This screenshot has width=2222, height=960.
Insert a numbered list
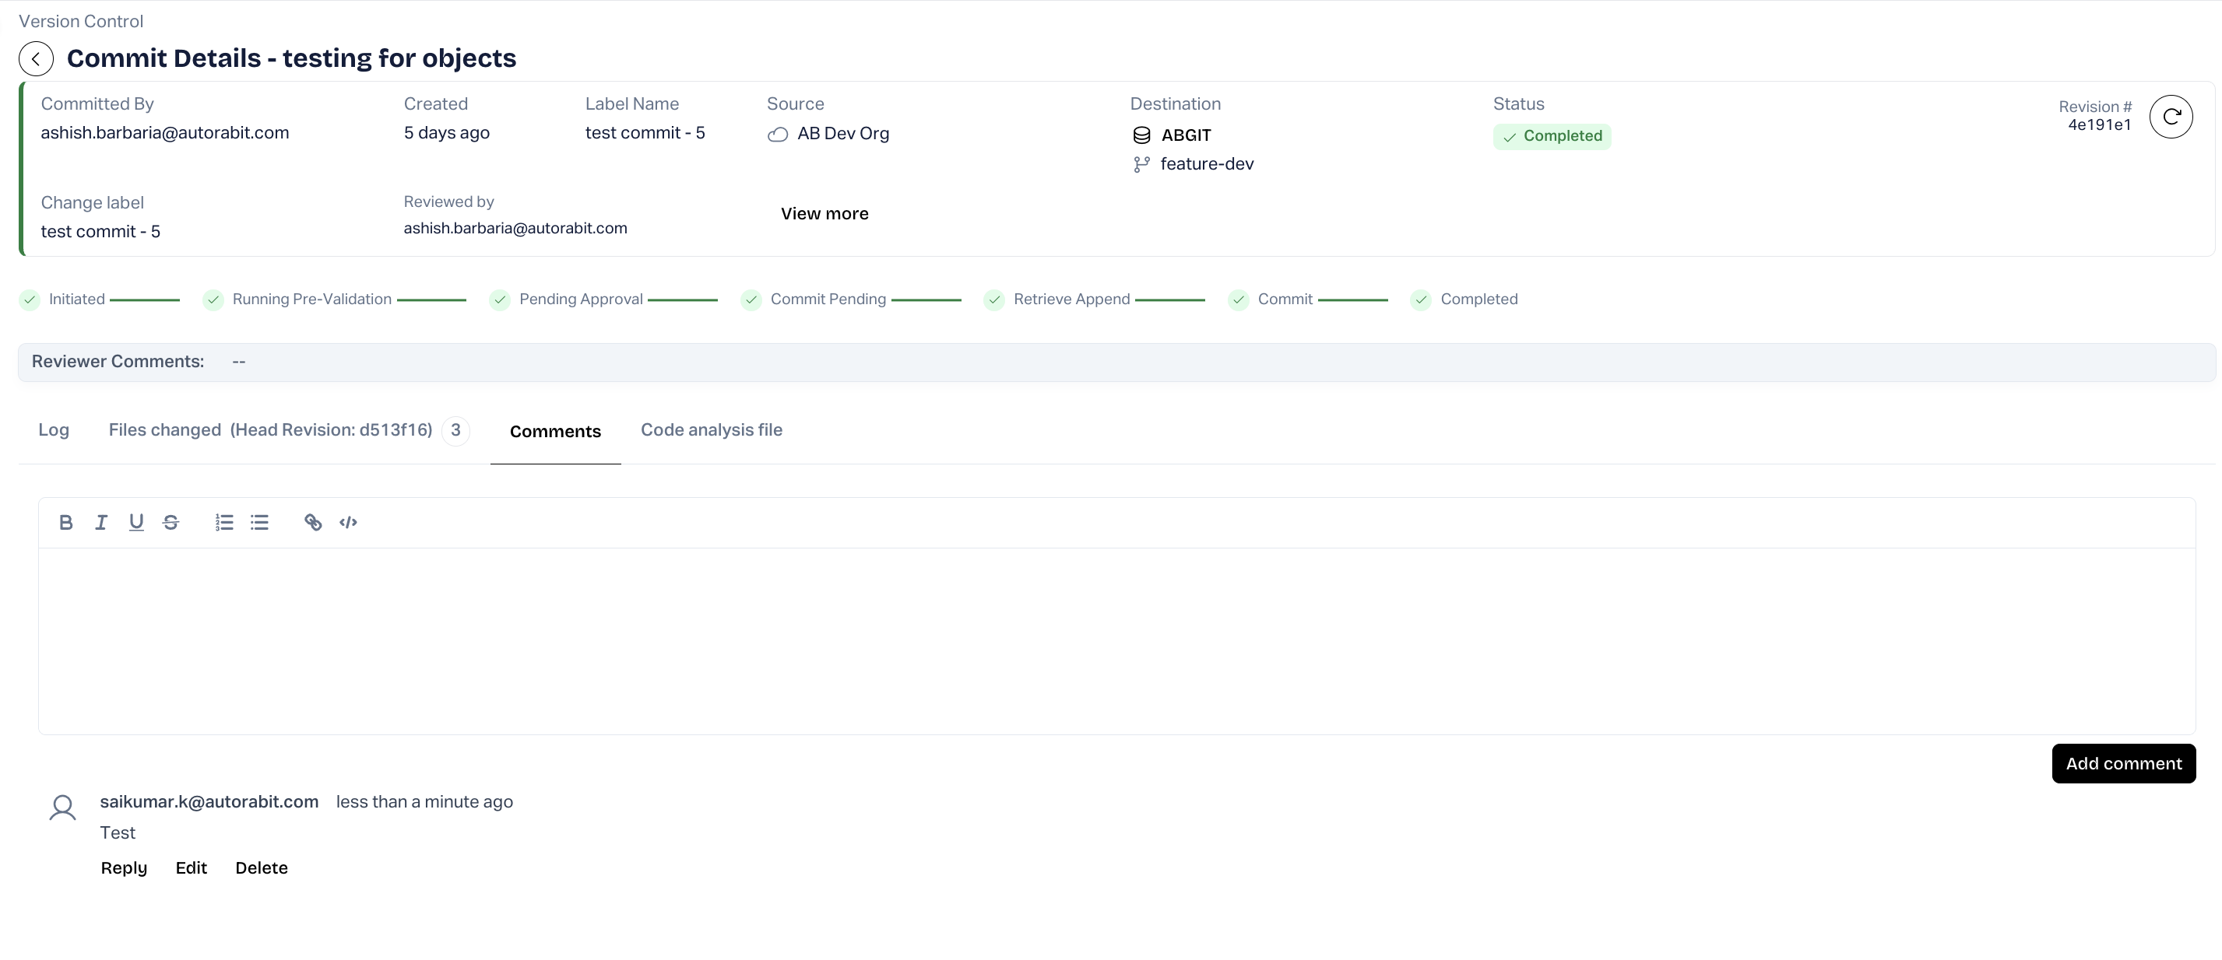224,522
